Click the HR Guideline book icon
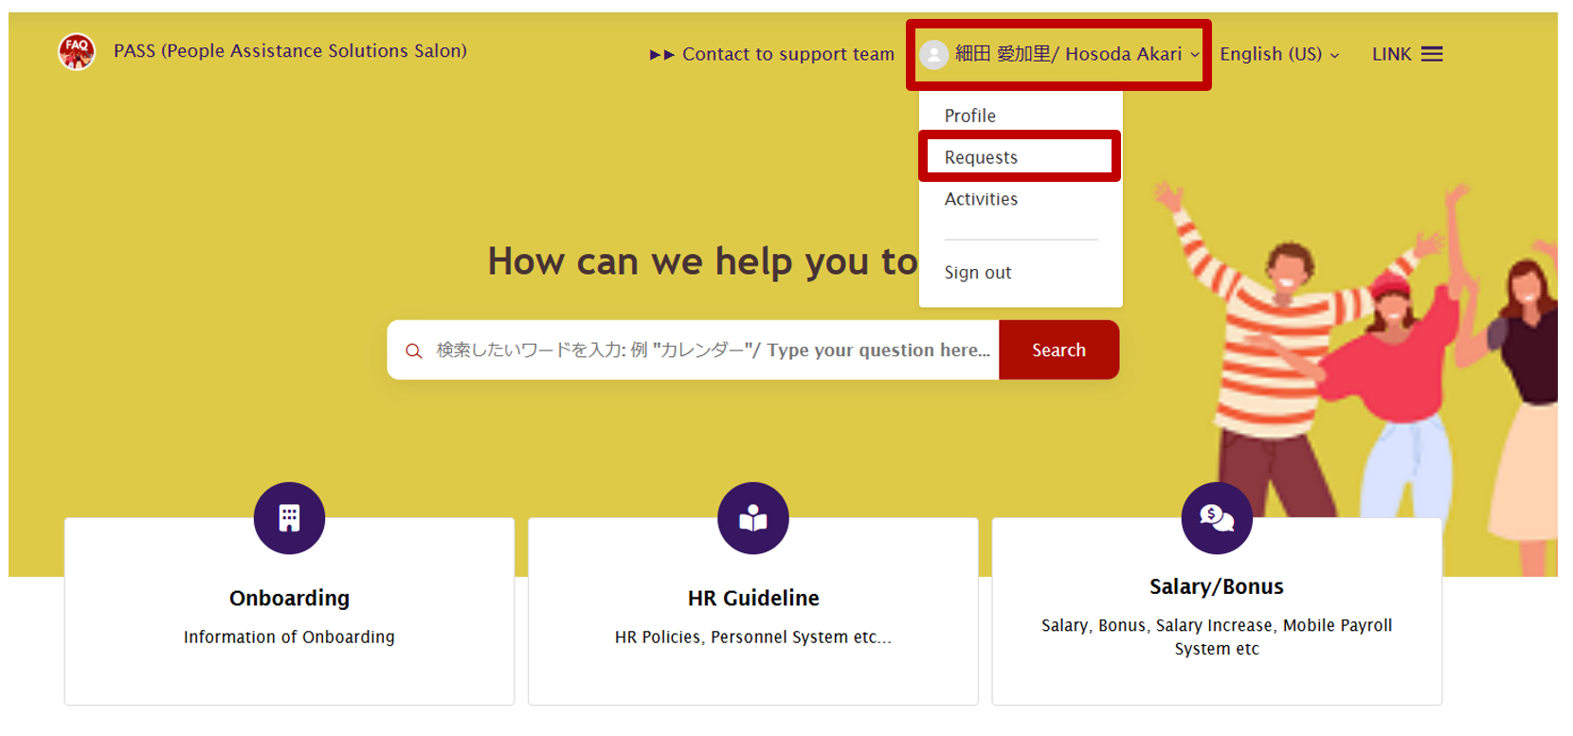 point(752,518)
